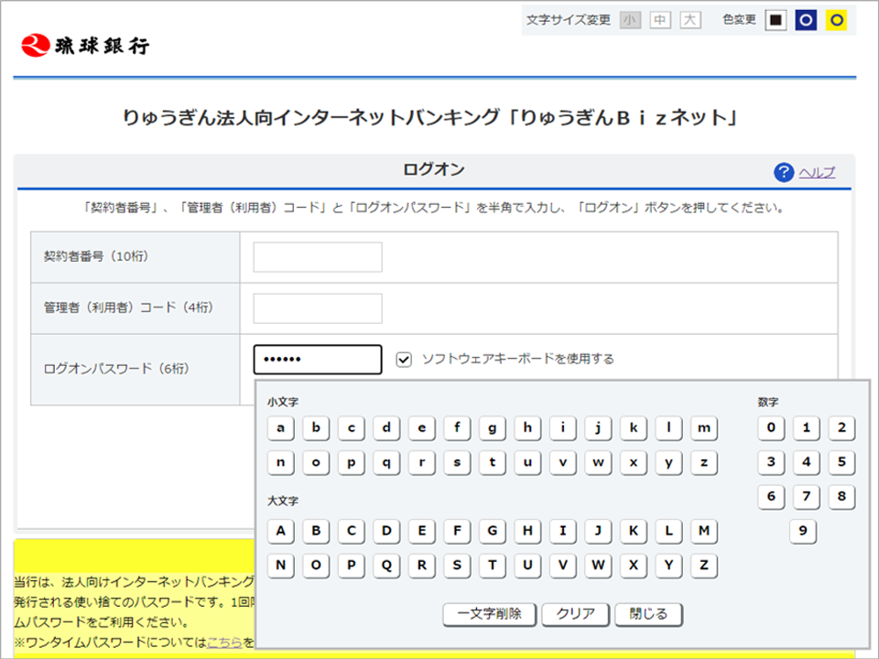Tap the uppercase 'Y' key
This screenshot has width=879, height=659.
click(x=668, y=566)
